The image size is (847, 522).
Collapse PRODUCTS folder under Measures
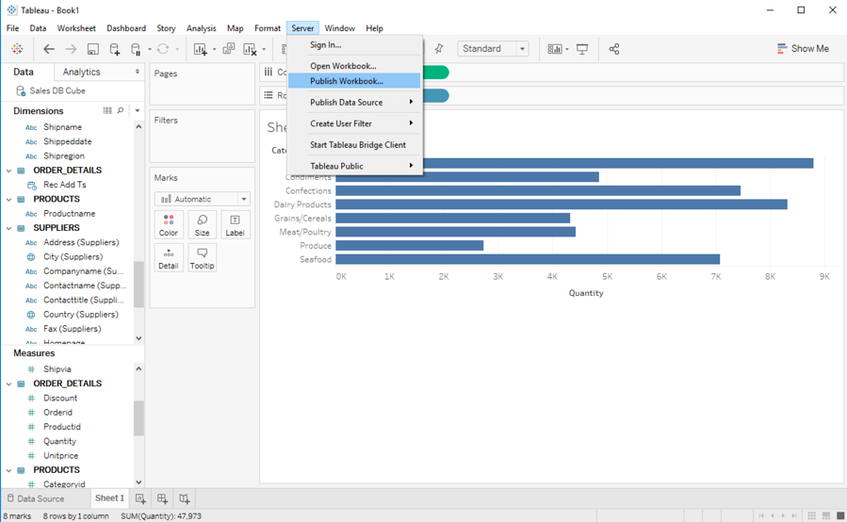coord(8,470)
